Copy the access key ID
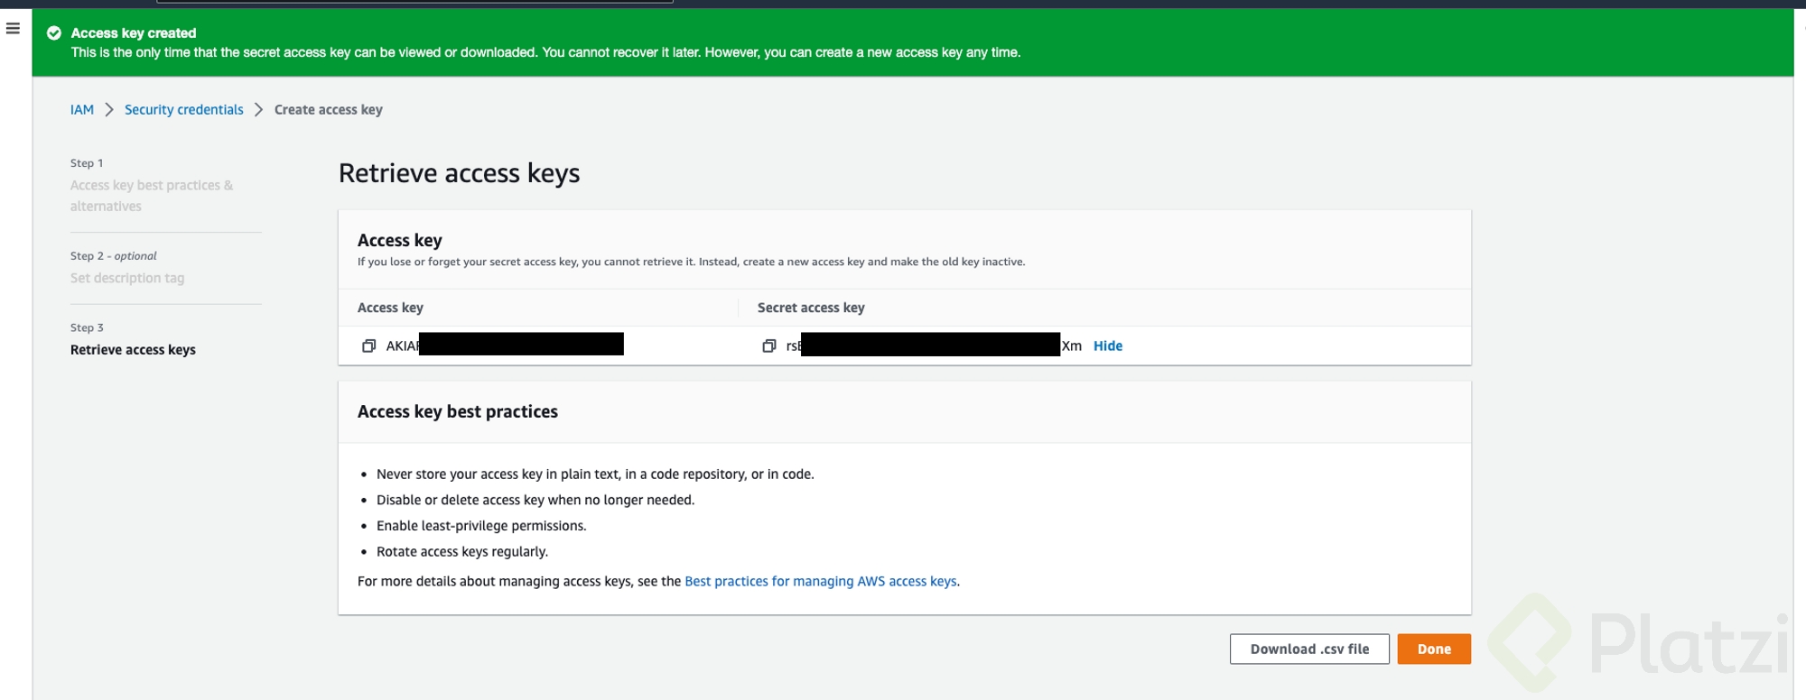The width and height of the screenshot is (1806, 700). click(368, 346)
